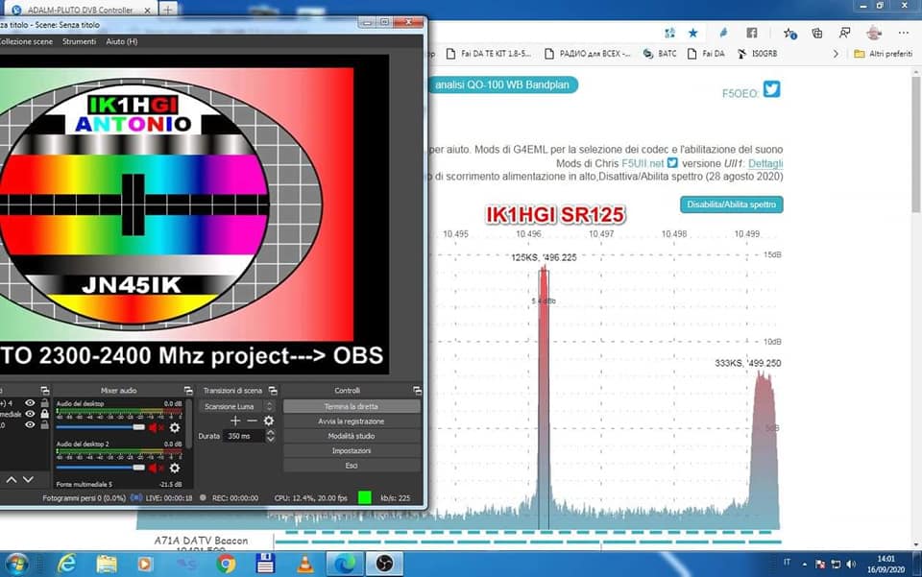922x577 pixels.
Task: Open settings gear for Audio del desktop
Action: coord(175,428)
